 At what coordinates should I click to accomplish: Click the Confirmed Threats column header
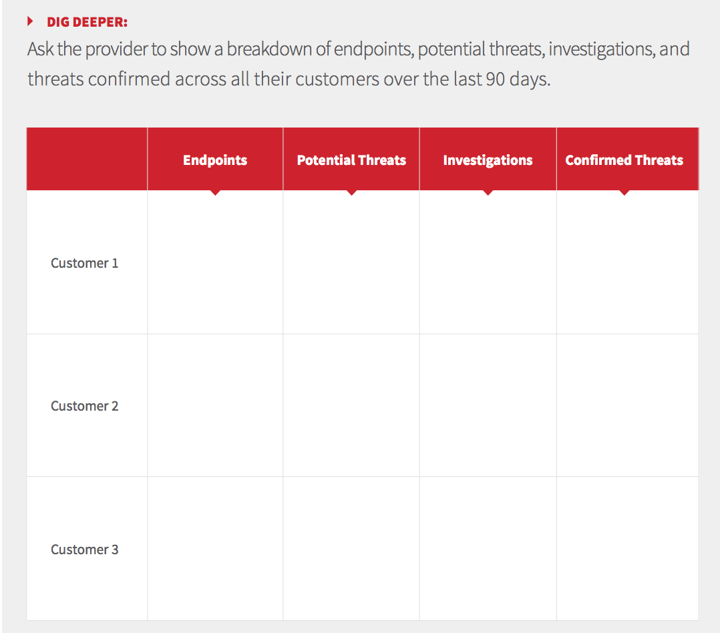(624, 160)
